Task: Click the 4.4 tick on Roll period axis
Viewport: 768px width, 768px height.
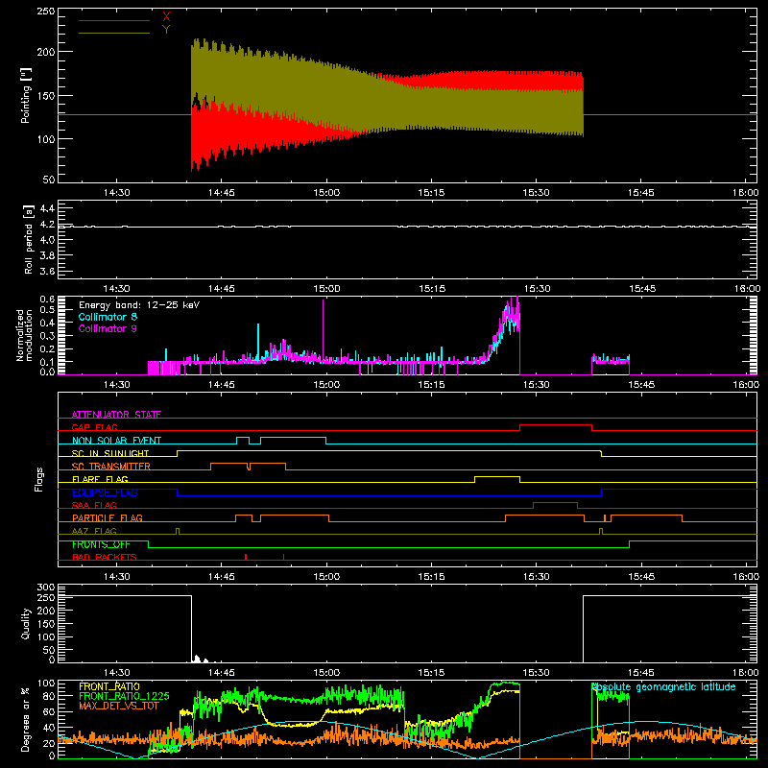Action: [47, 208]
